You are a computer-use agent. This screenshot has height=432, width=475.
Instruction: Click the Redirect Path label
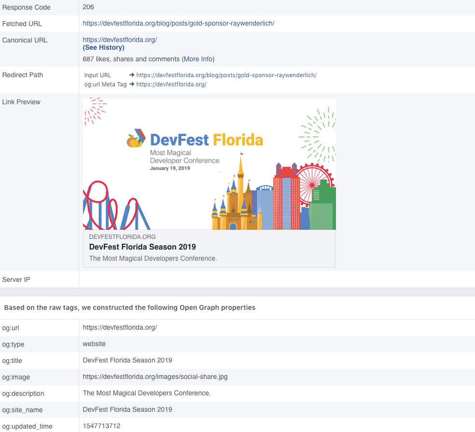[23, 75]
